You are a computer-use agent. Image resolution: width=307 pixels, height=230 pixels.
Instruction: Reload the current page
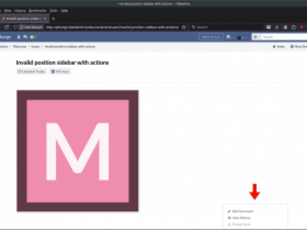click(6, 27)
